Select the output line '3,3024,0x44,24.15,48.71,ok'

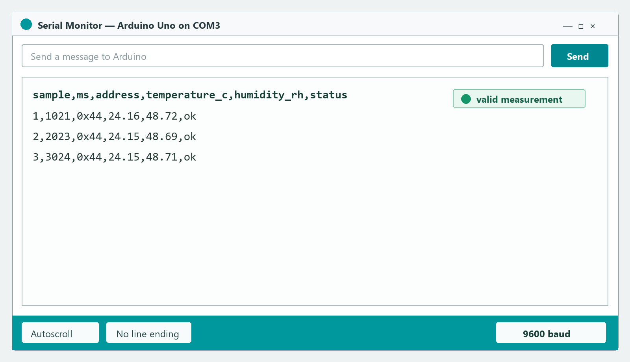click(x=115, y=157)
